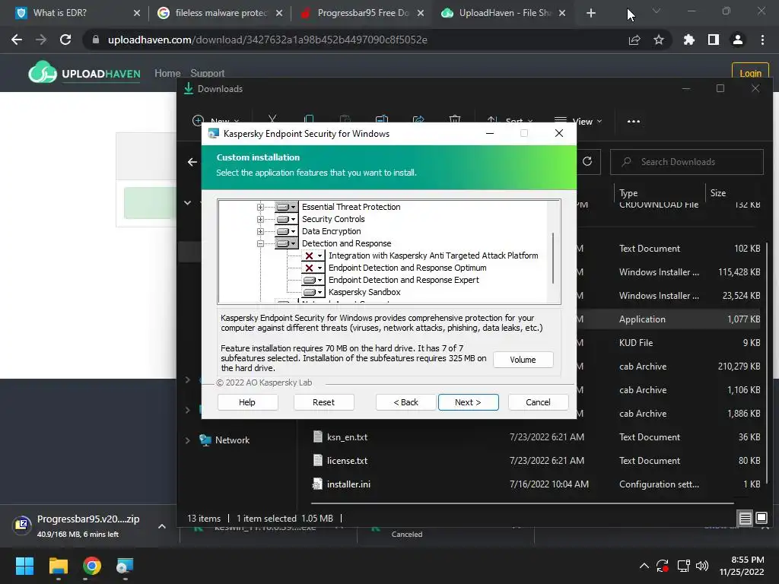
Task: Reset the feature selection
Action: [323, 402]
